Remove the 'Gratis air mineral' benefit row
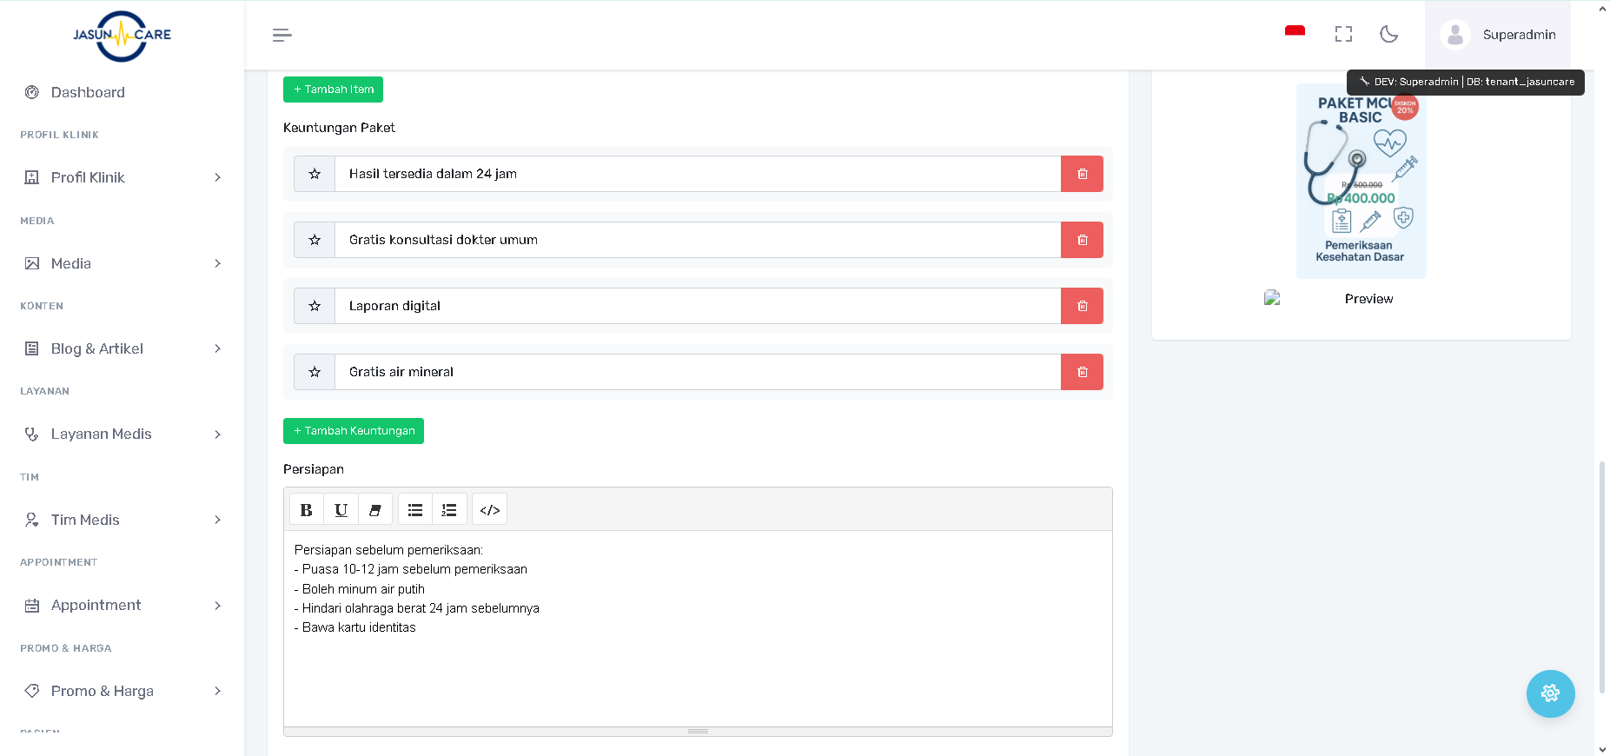The width and height of the screenshot is (1610, 756). tap(1082, 372)
